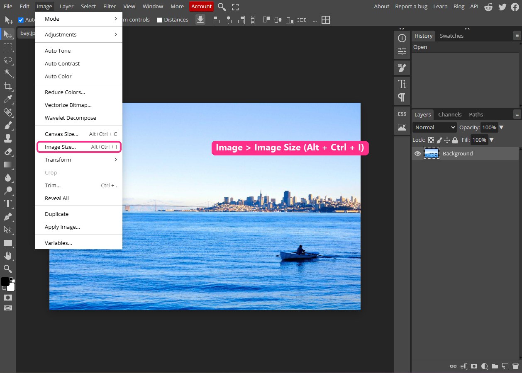522x373 pixels.
Task: Click the search magnifier in the menu bar
Action: pyautogui.click(x=222, y=7)
